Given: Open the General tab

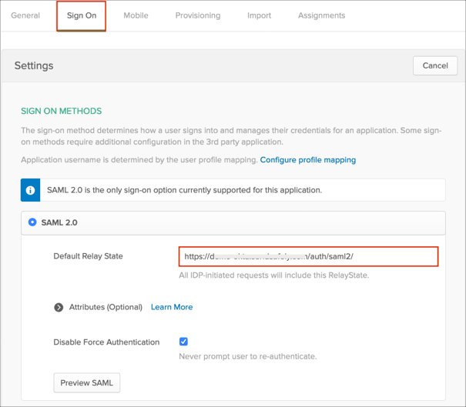Looking at the screenshot, I should 25,15.
